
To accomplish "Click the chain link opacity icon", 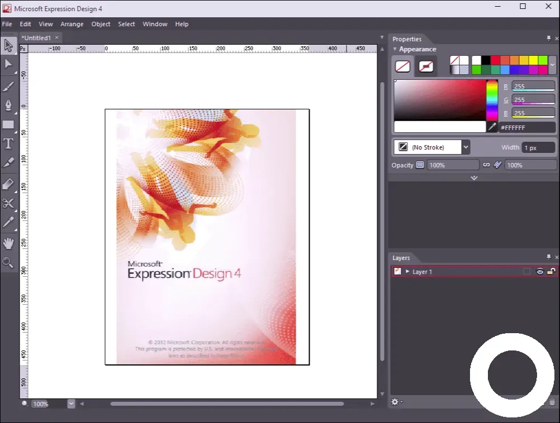I will 486,165.
